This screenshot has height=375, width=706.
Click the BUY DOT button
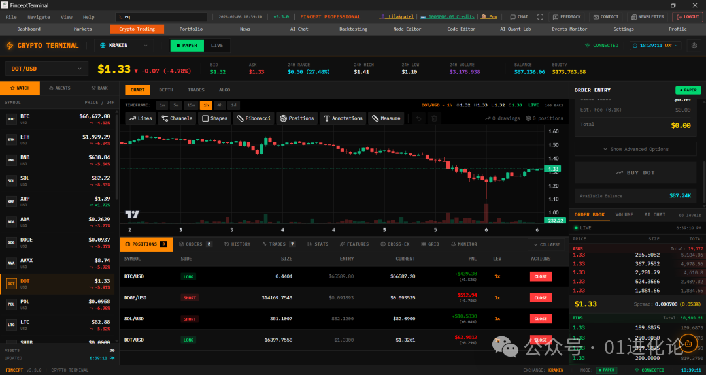(x=635, y=172)
